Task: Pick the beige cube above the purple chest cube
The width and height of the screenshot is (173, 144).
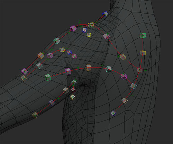Action: [x=125, y=101]
